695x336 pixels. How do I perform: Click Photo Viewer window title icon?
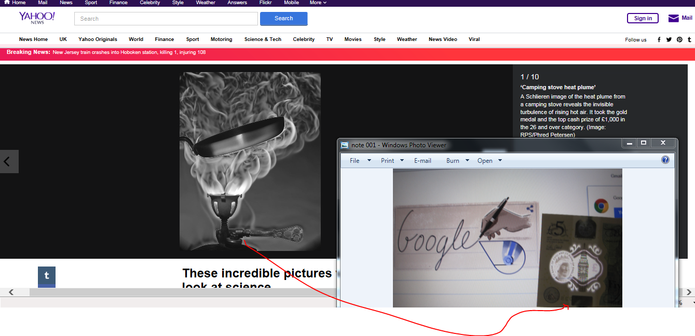(x=344, y=145)
